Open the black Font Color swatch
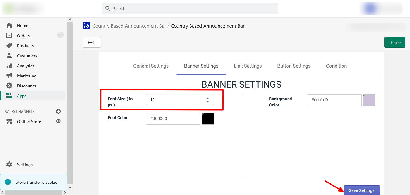The height and width of the screenshot is (195, 410). point(208,119)
